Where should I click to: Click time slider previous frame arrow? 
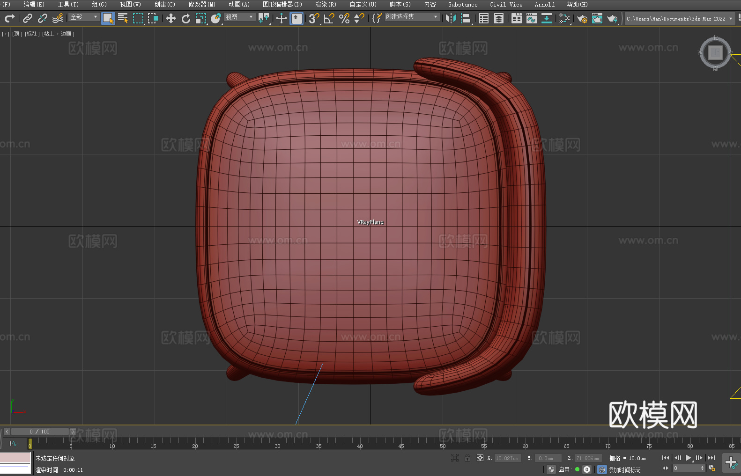point(7,432)
